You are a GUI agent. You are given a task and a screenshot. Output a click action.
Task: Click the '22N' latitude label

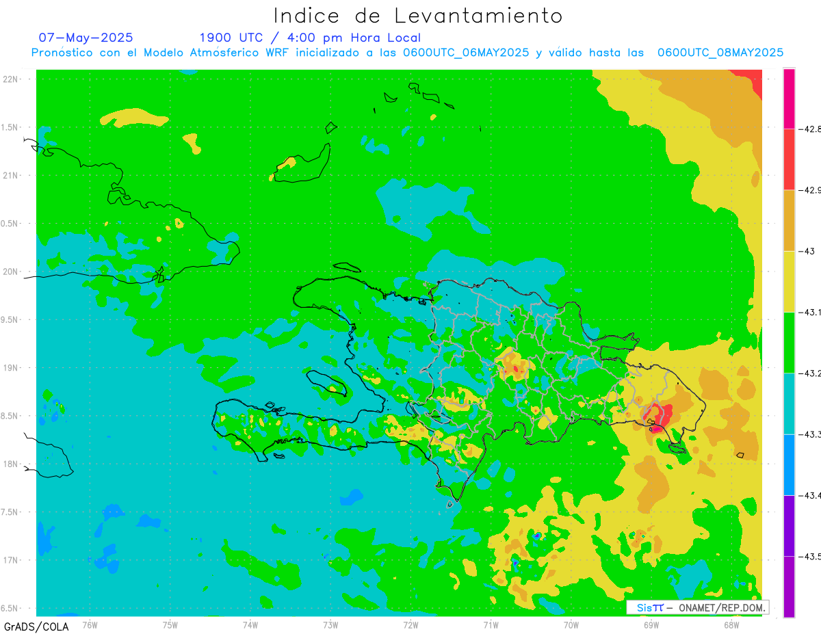click(x=10, y=79)
